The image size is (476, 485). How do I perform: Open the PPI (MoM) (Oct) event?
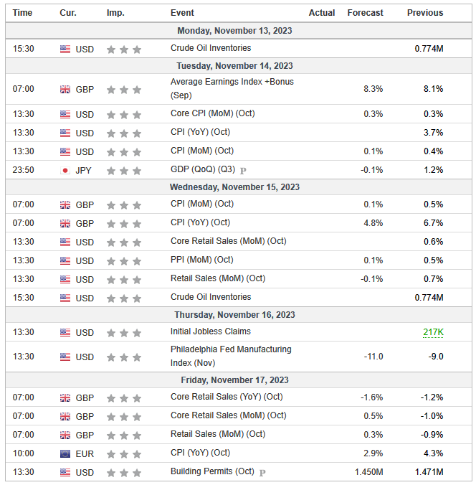point(201,260)
